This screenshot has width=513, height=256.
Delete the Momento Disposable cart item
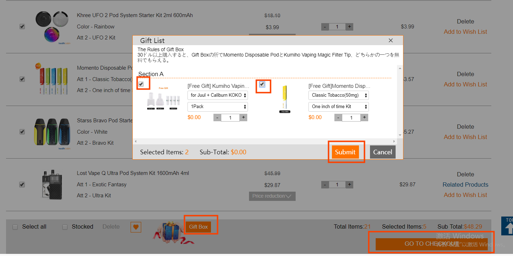coord(465,74)
